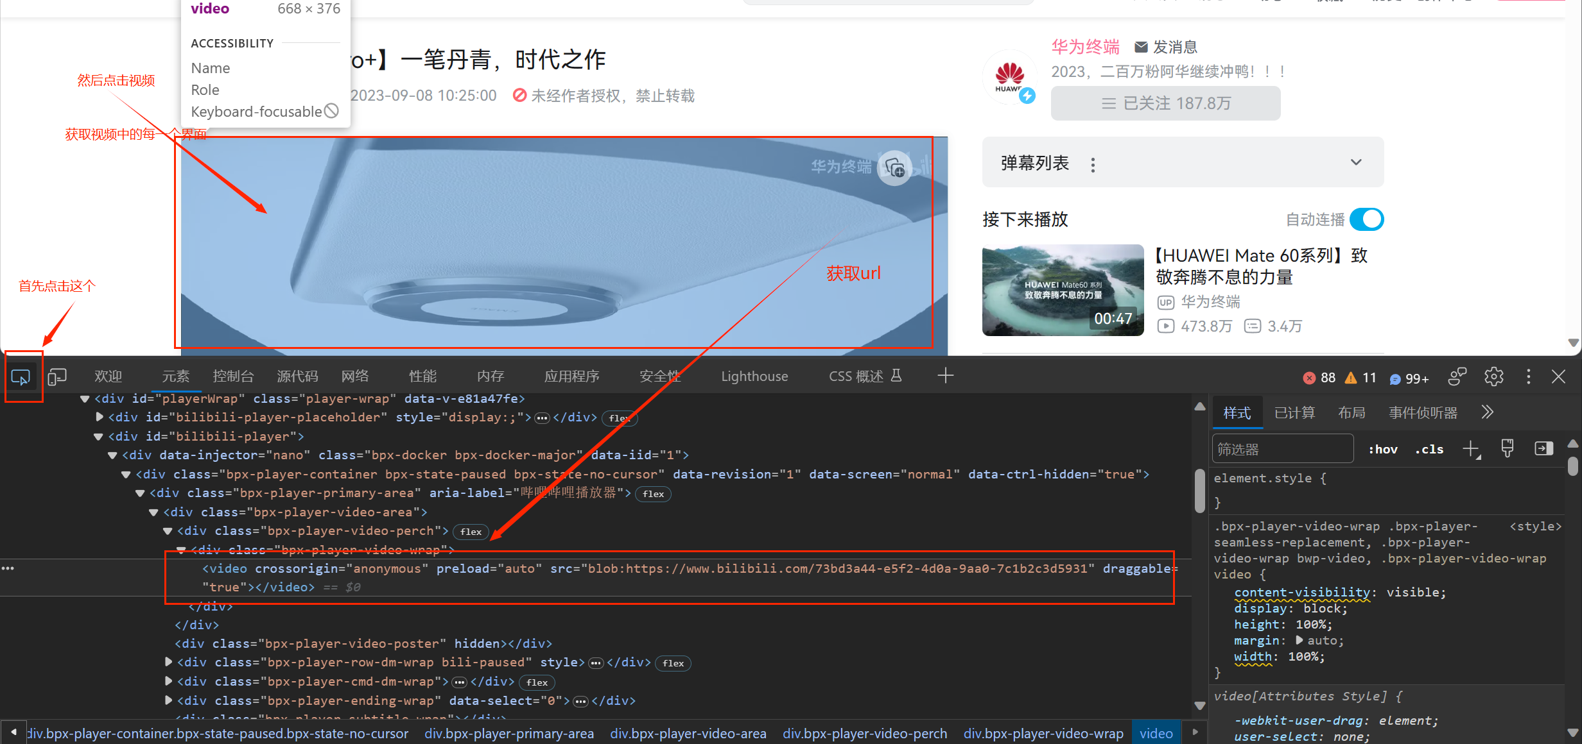Open the DevTools feedback/people icon
The image size is (1582, 744).
(x=1457, y=376)
